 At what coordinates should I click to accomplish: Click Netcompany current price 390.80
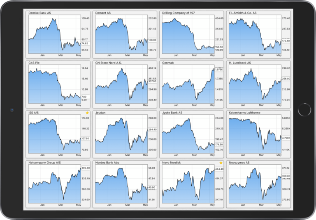click(x=85, y=168)
